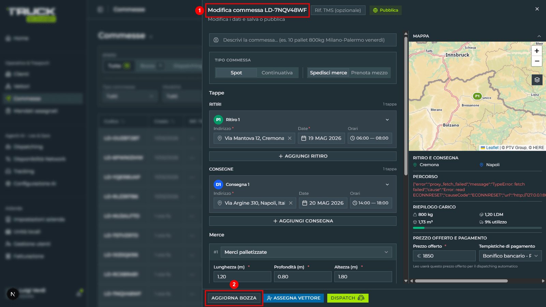This screenshot has height=307, width=546.
Task: Click the AGGIUNGI CONSEGNA button
Action: click(303, 221)
